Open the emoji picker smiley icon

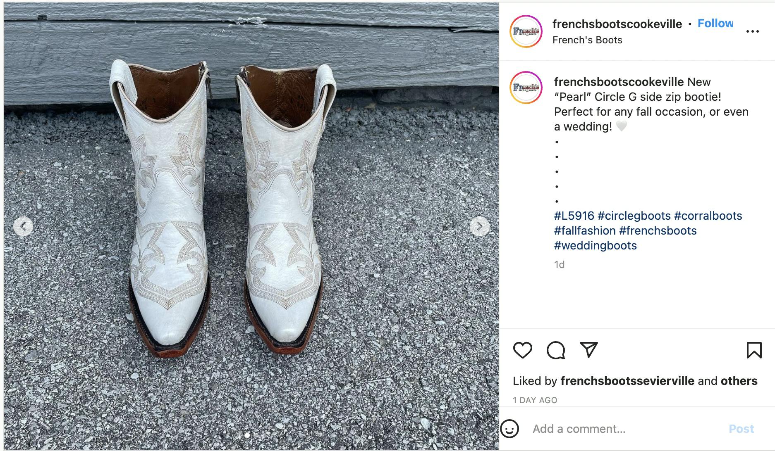(x=509, y=429)
